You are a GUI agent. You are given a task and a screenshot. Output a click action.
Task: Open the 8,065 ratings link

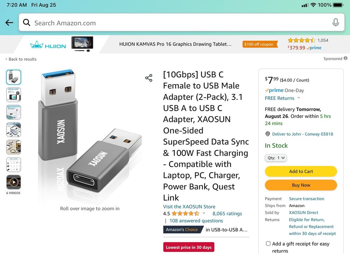click(227, 214)
